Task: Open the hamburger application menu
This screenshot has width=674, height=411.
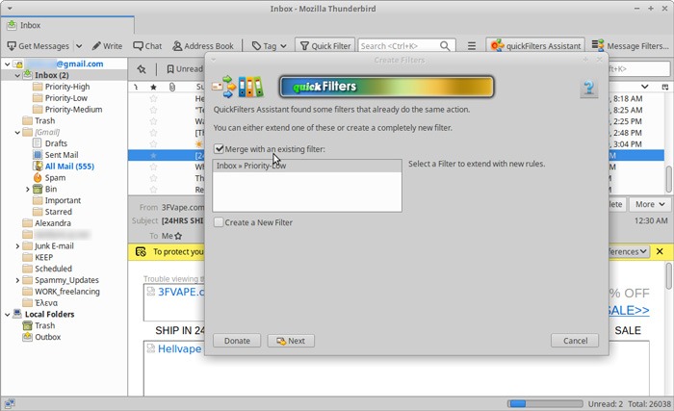Action: [472, 46]
